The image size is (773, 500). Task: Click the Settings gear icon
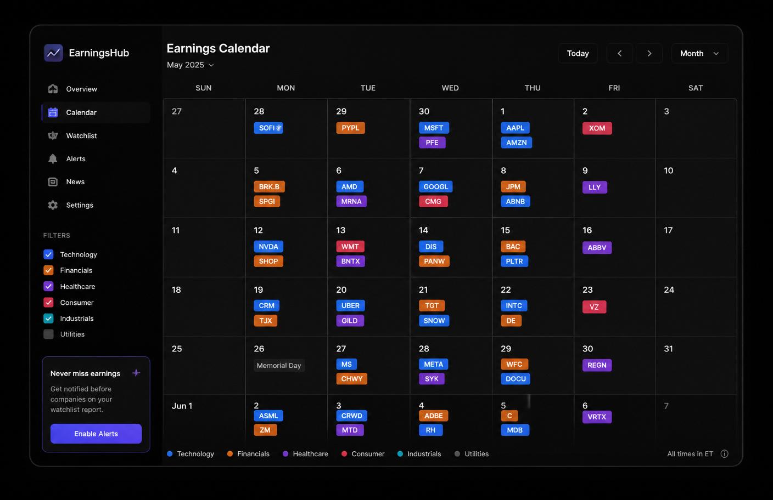(x=53, y=205)
